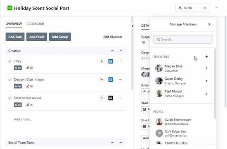Select Megan Diaz avatar
The height and width of the screenshot is (149, 227).
(159, 68)
